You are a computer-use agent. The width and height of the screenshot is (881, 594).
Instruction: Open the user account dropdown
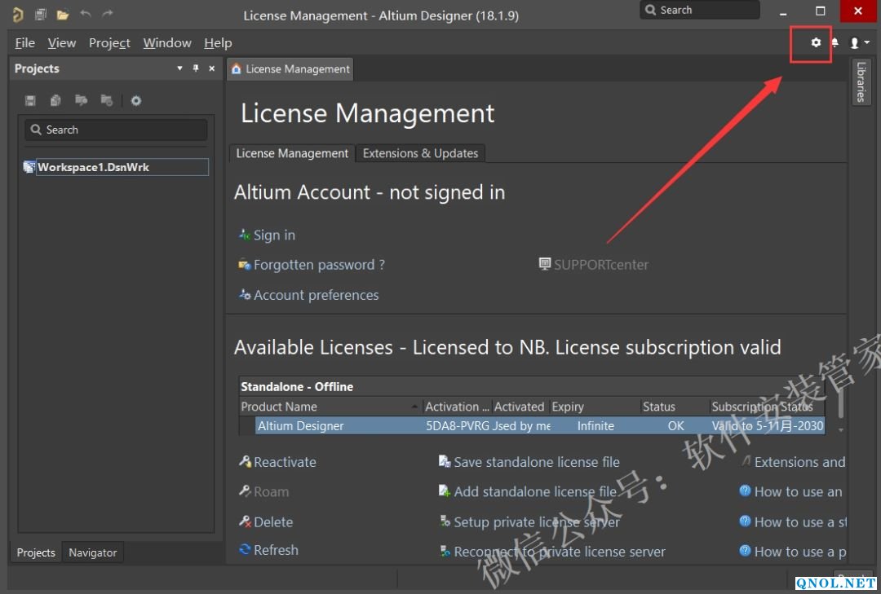coord(859,42)
